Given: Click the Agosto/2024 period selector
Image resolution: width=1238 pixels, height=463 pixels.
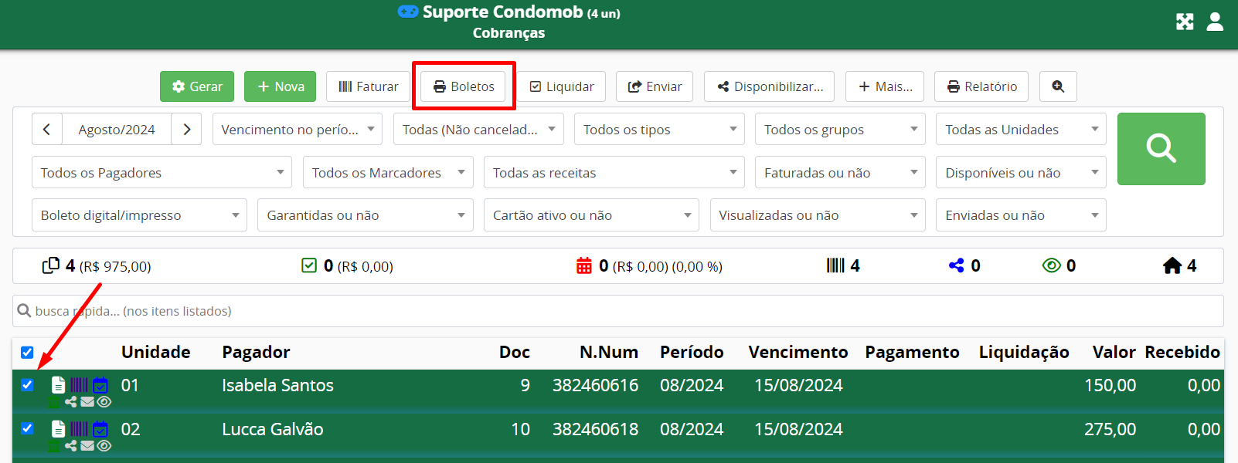Looking at the screenshot, I should 117,130.
